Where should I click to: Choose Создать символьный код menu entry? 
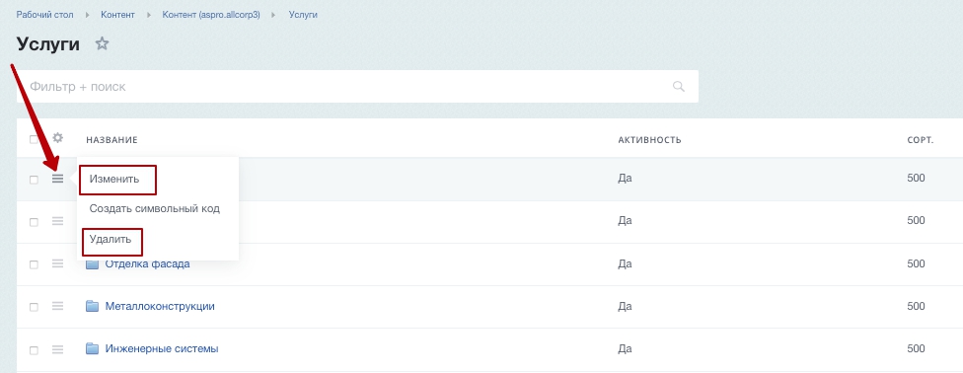[154, 208]
